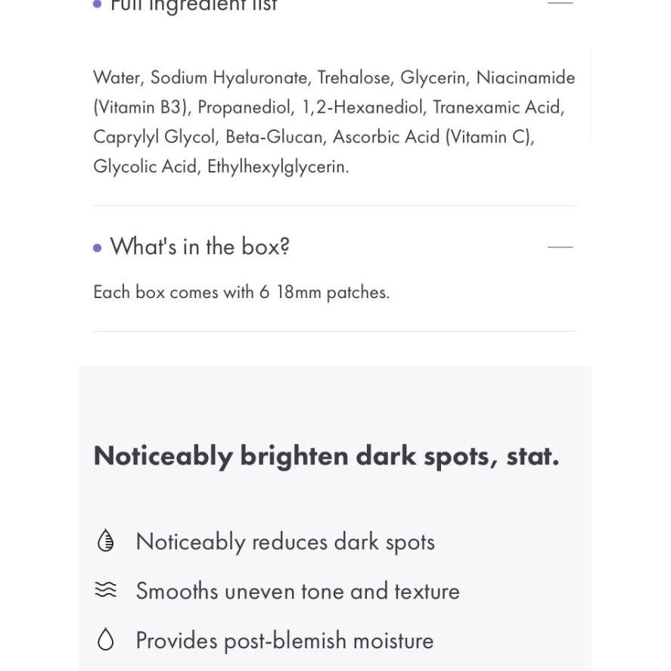Image resolution: width=671 pixels, height=671 pixels.
Task: Select "Smooths uneven tone and texture" text
Action: tap(297, 591)
